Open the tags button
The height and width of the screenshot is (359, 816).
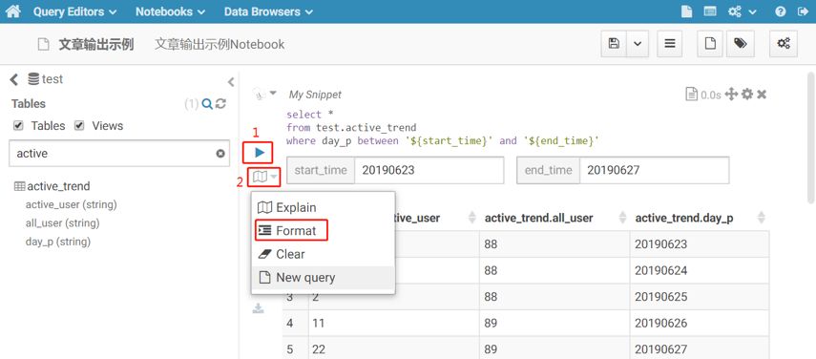[x=740, y=44]
